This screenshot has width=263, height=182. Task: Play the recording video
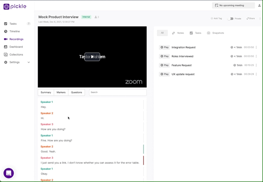click(92, 57)
